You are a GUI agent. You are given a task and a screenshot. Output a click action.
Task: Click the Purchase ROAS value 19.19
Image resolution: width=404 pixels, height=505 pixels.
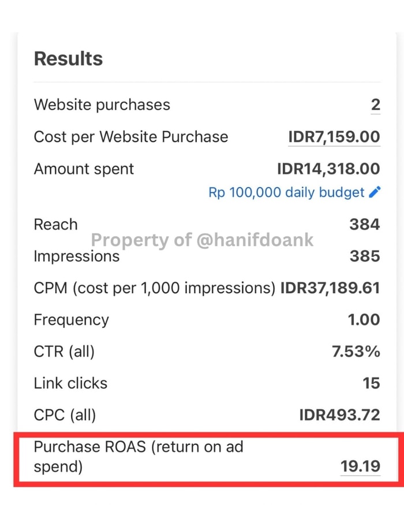[360, 465]
